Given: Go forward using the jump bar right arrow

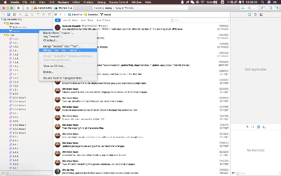Looking at the screenshot, I should pos(65,15).
